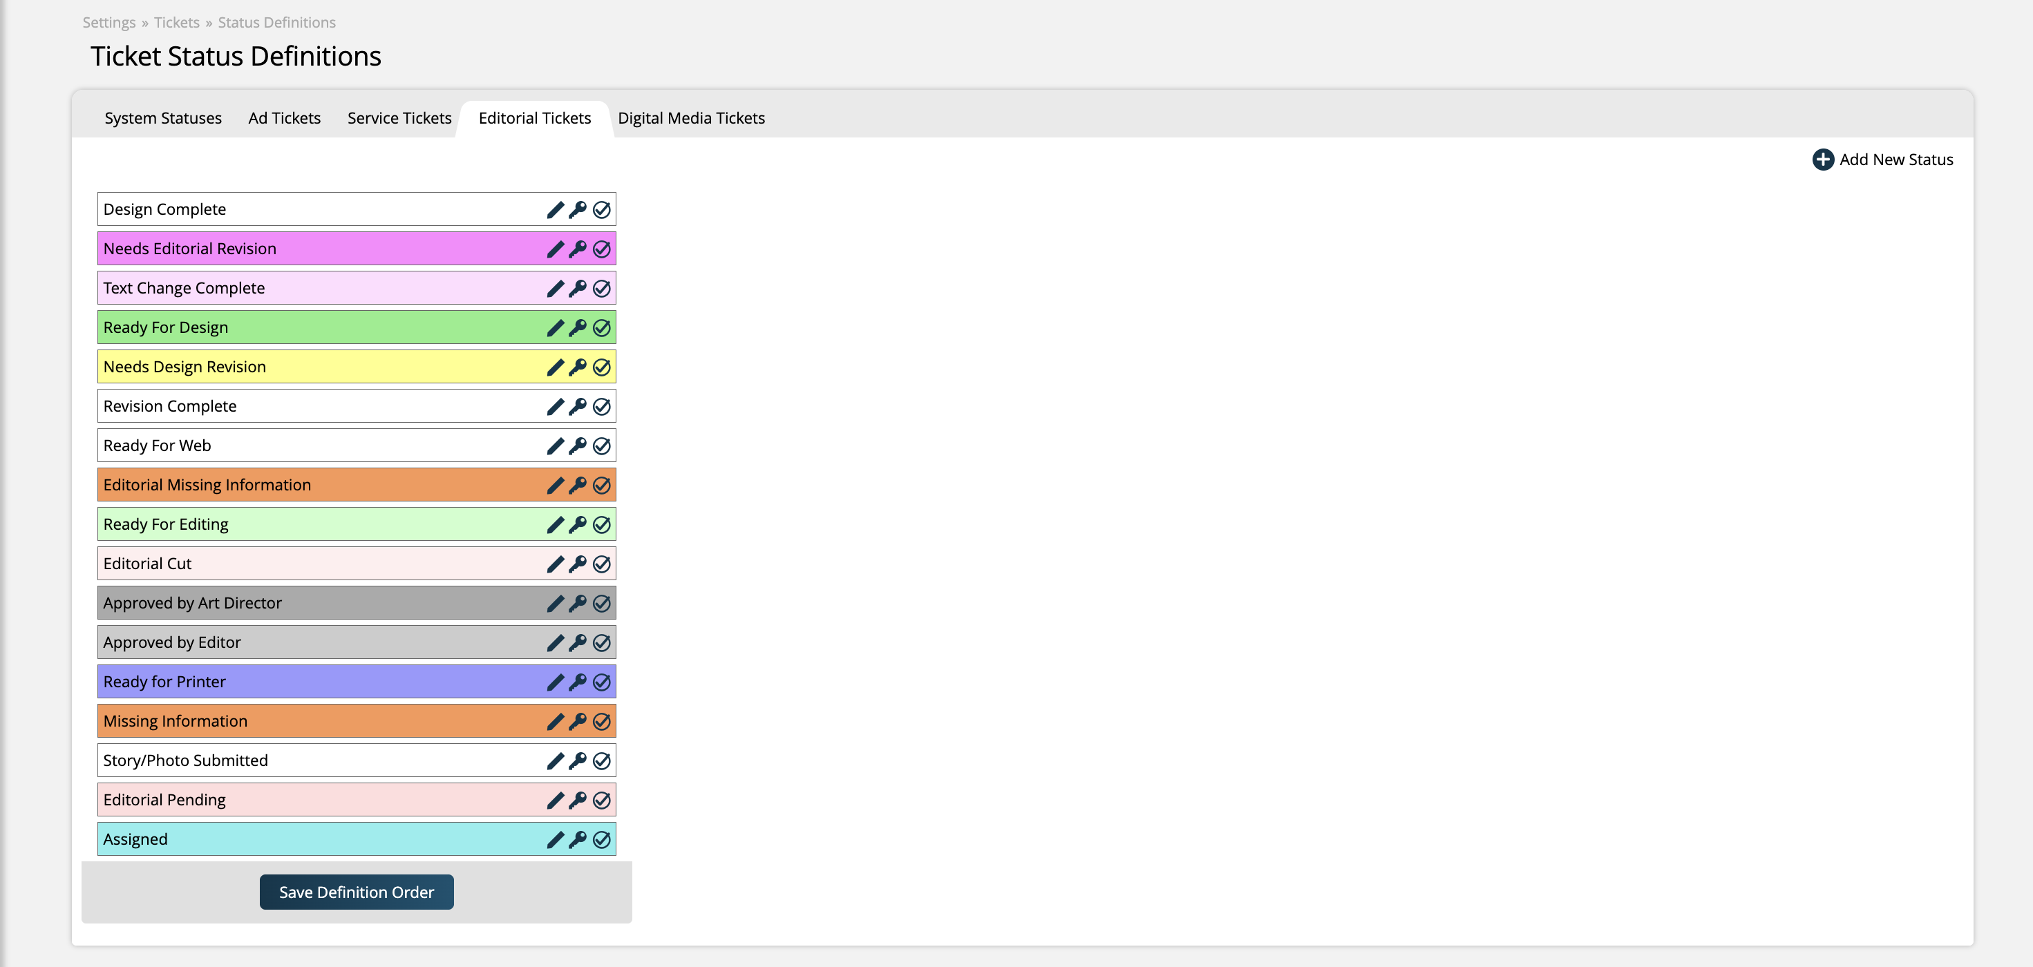Edit the Ready for Printer status
Screen dimensions: 2033x967
pos(555,682)
